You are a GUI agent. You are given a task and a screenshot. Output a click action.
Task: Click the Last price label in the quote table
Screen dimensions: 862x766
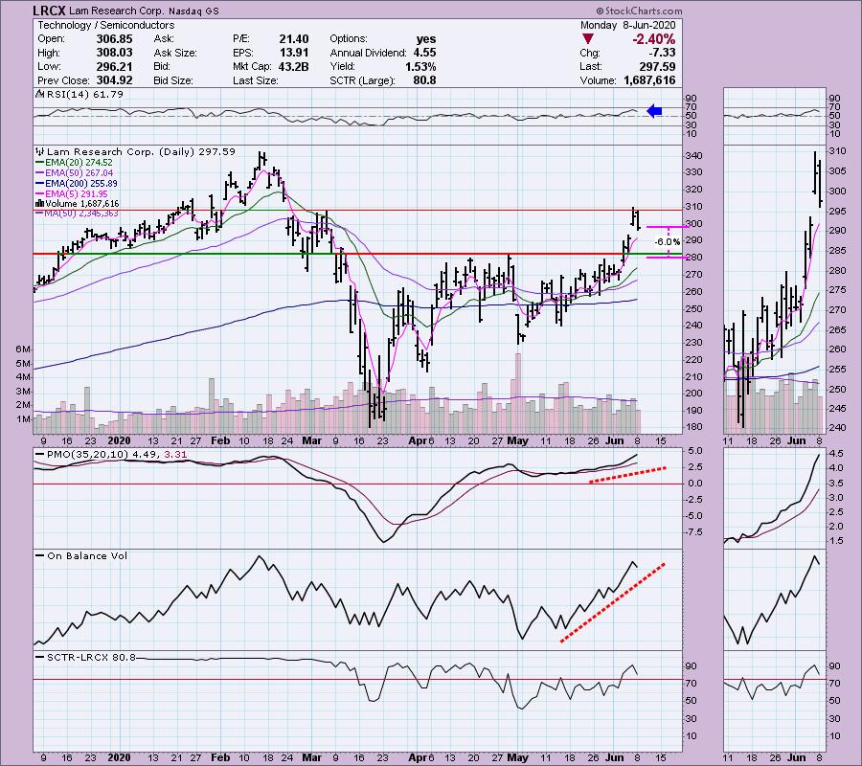591,66
